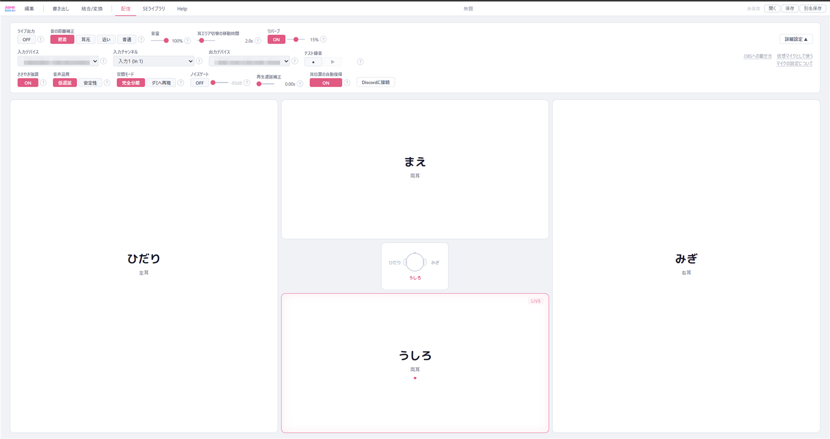The image size is (830, 439).
Task: Switch to the 編集 tab
Action: point(29,9)
